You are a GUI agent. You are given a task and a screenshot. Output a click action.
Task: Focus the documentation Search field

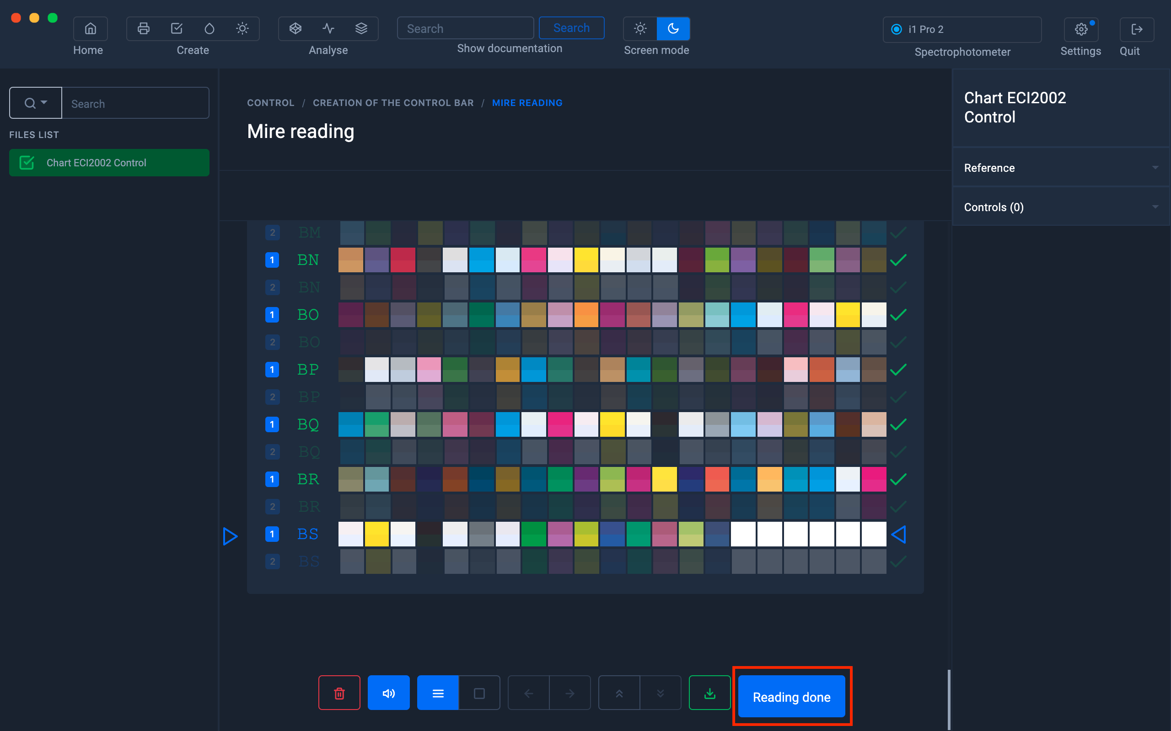466,28
